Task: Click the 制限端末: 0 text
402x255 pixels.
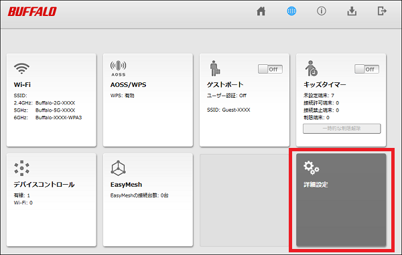Action: pos(316,118)
